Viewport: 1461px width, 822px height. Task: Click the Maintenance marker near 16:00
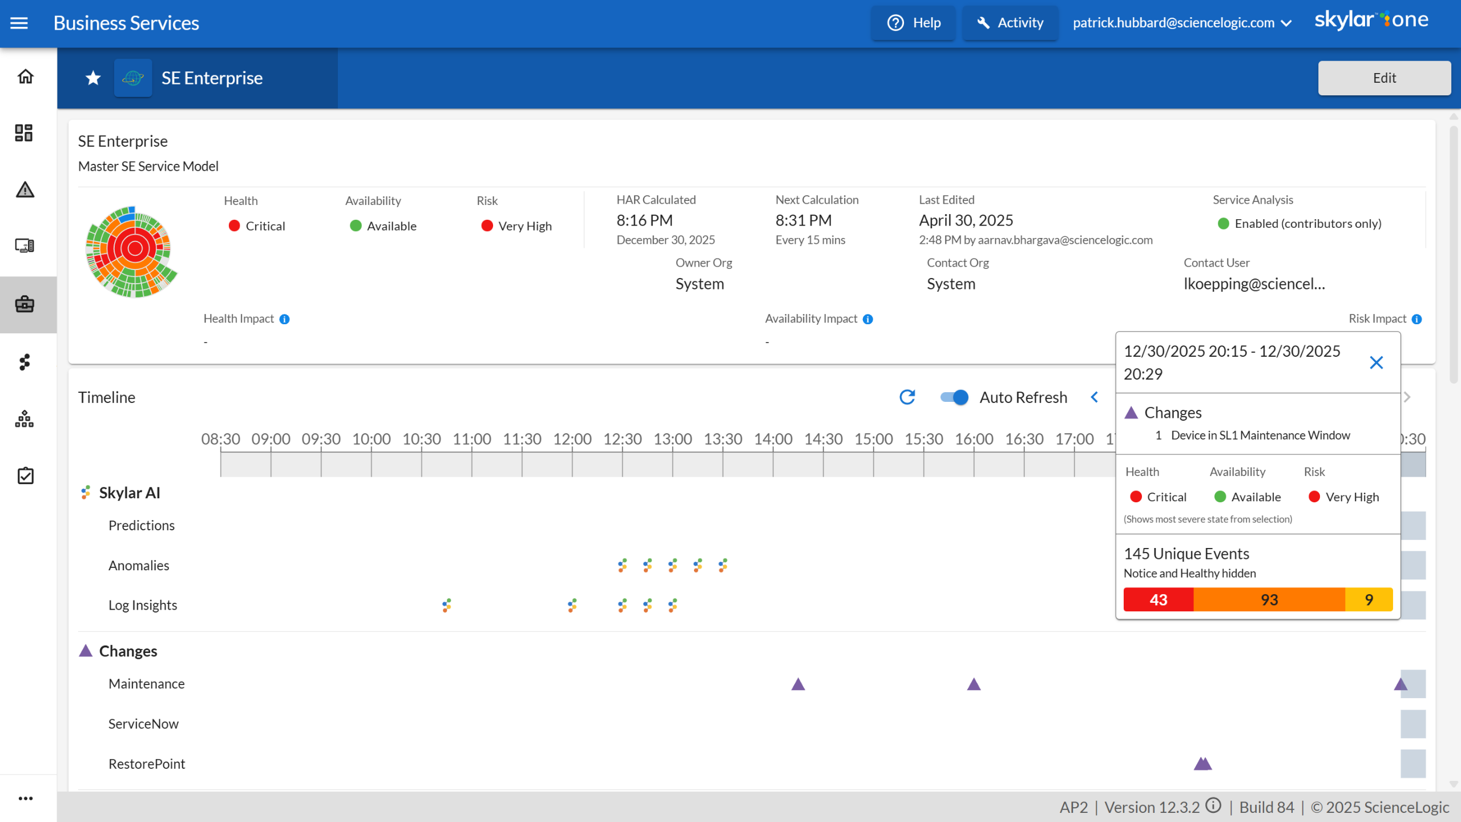click(x=974, y=684)
